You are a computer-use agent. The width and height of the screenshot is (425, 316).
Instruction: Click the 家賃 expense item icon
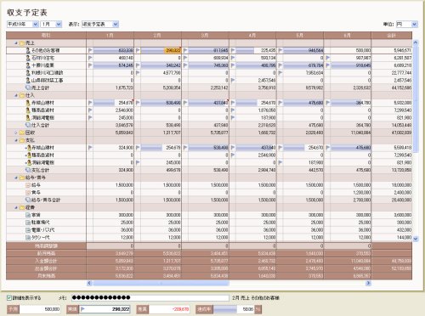coord(28,215)
